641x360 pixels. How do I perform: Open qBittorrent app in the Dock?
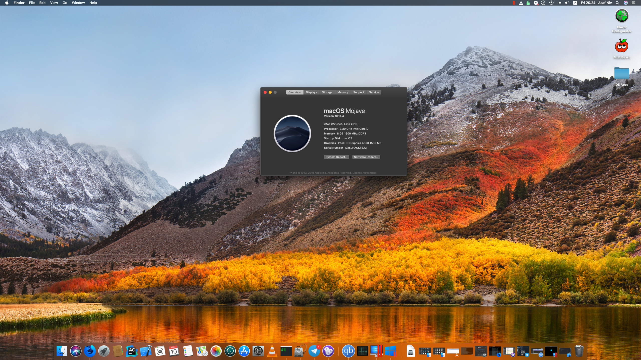coord(348,351)
